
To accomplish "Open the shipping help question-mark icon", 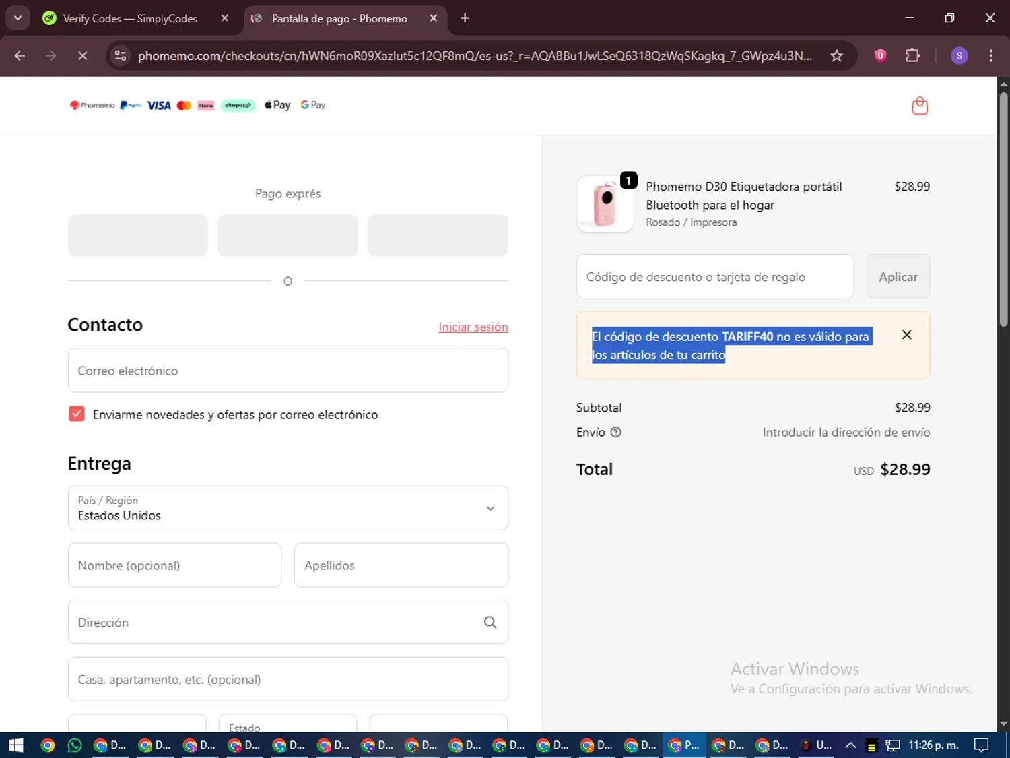I will coord(615,433).
